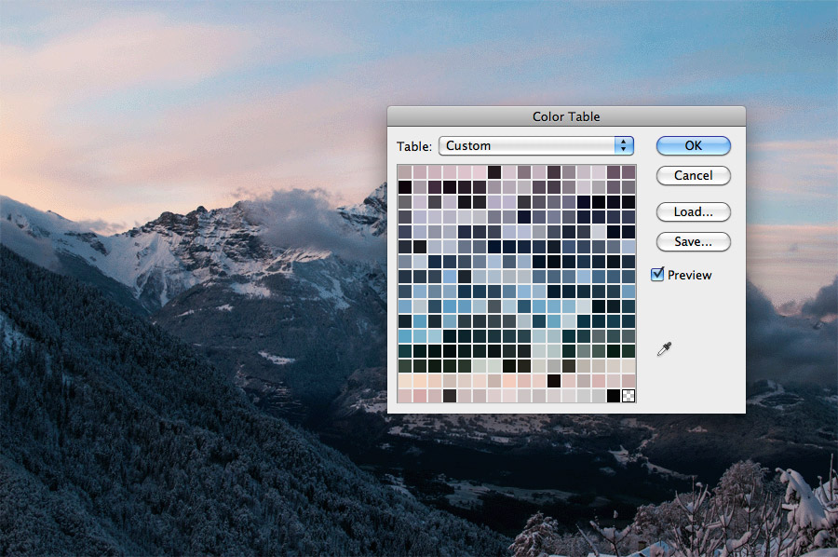Image resolution: width=838 pixels, height=557 pixels.
Task: Select the checkerboard transparency swatch in bottom-right corner
Action: [629, 395]
